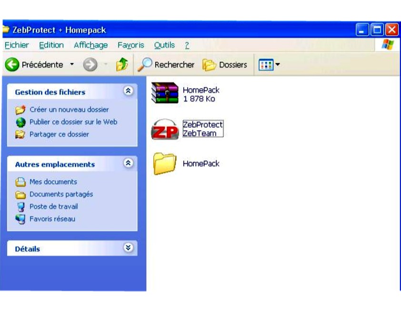The height and width of the screenshot is (320, 401).
Task: Click the Autres emplacements header text
Action: point(55,165)
